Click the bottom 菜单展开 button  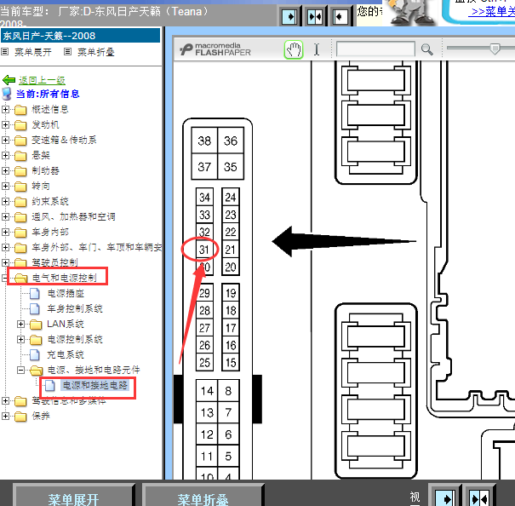tap(73, 497)
